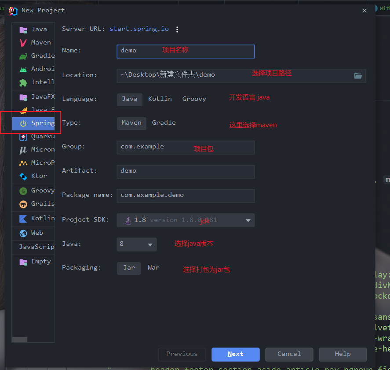Screen dimensions: 390x370
Task: Choose War packaging
Action: pyautogui.click(x=153, y=268)
